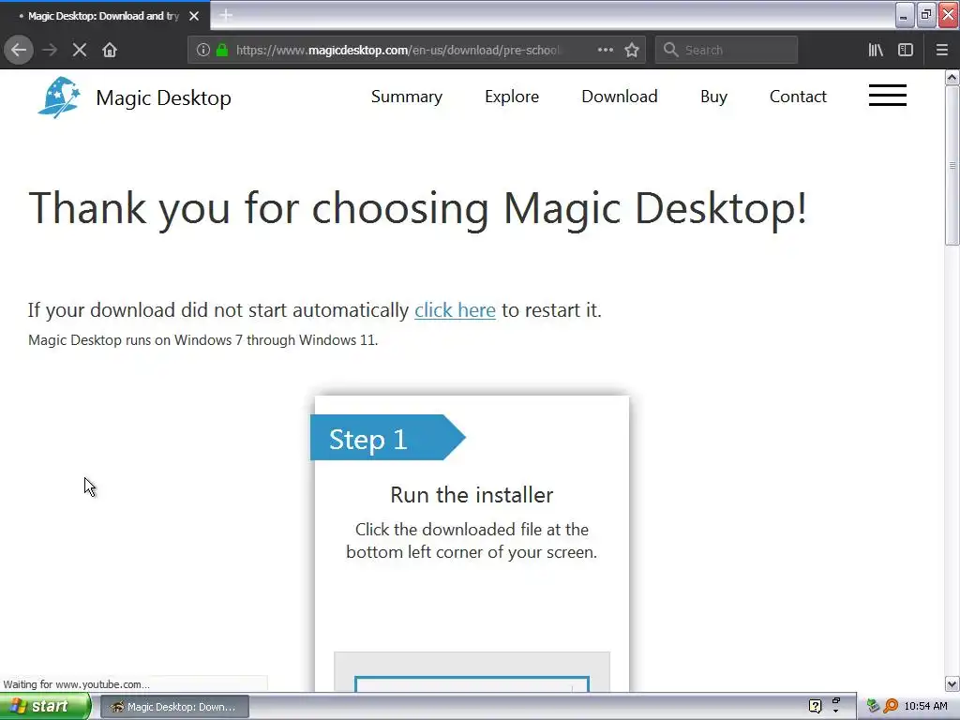
Task: Click the scrollbar up arrow
Action: 952,77
